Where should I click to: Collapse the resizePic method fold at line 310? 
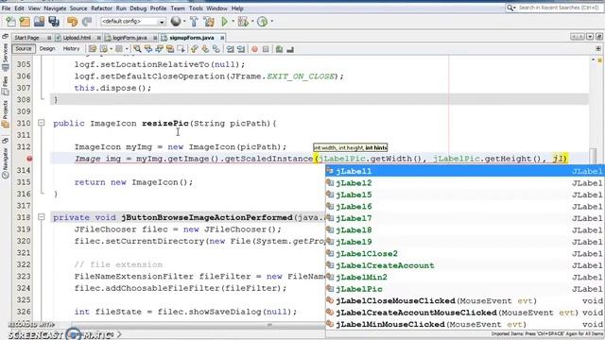click(42, 123)
